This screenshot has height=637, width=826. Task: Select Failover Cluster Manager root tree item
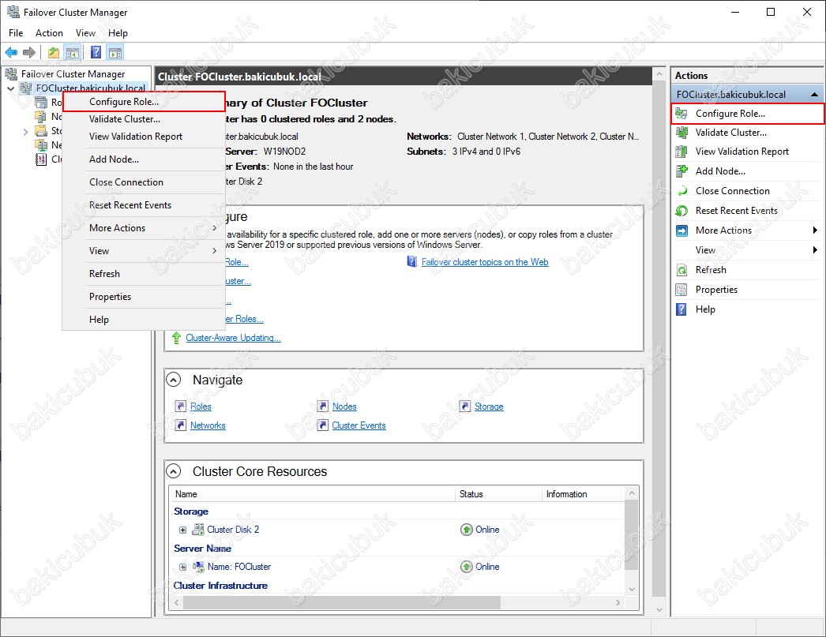click(73, 74)
